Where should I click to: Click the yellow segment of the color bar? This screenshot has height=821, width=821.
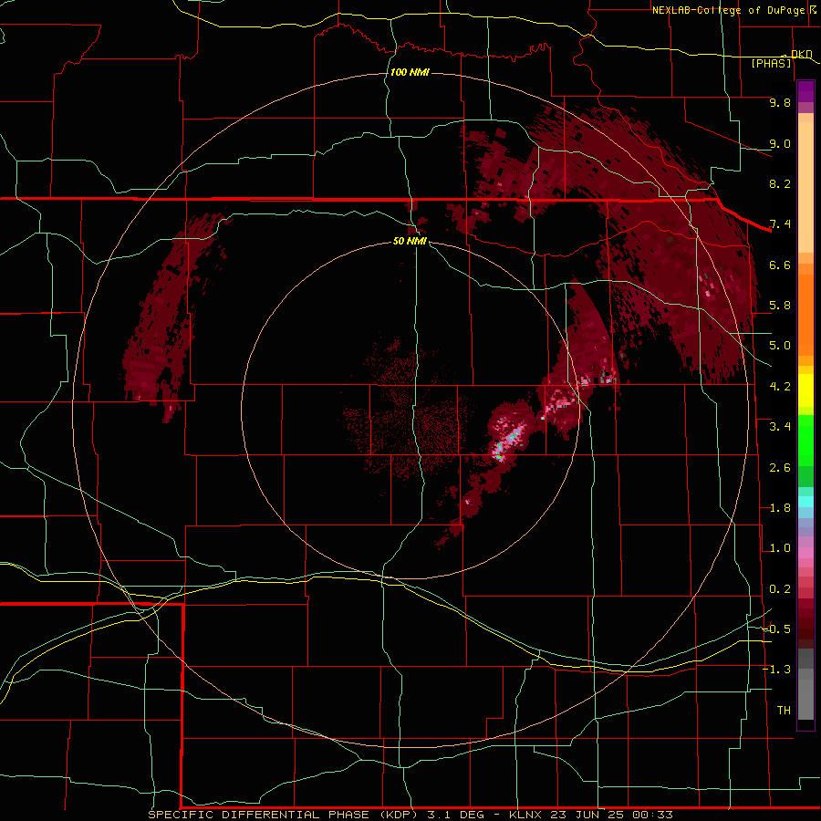click(805, 390)
